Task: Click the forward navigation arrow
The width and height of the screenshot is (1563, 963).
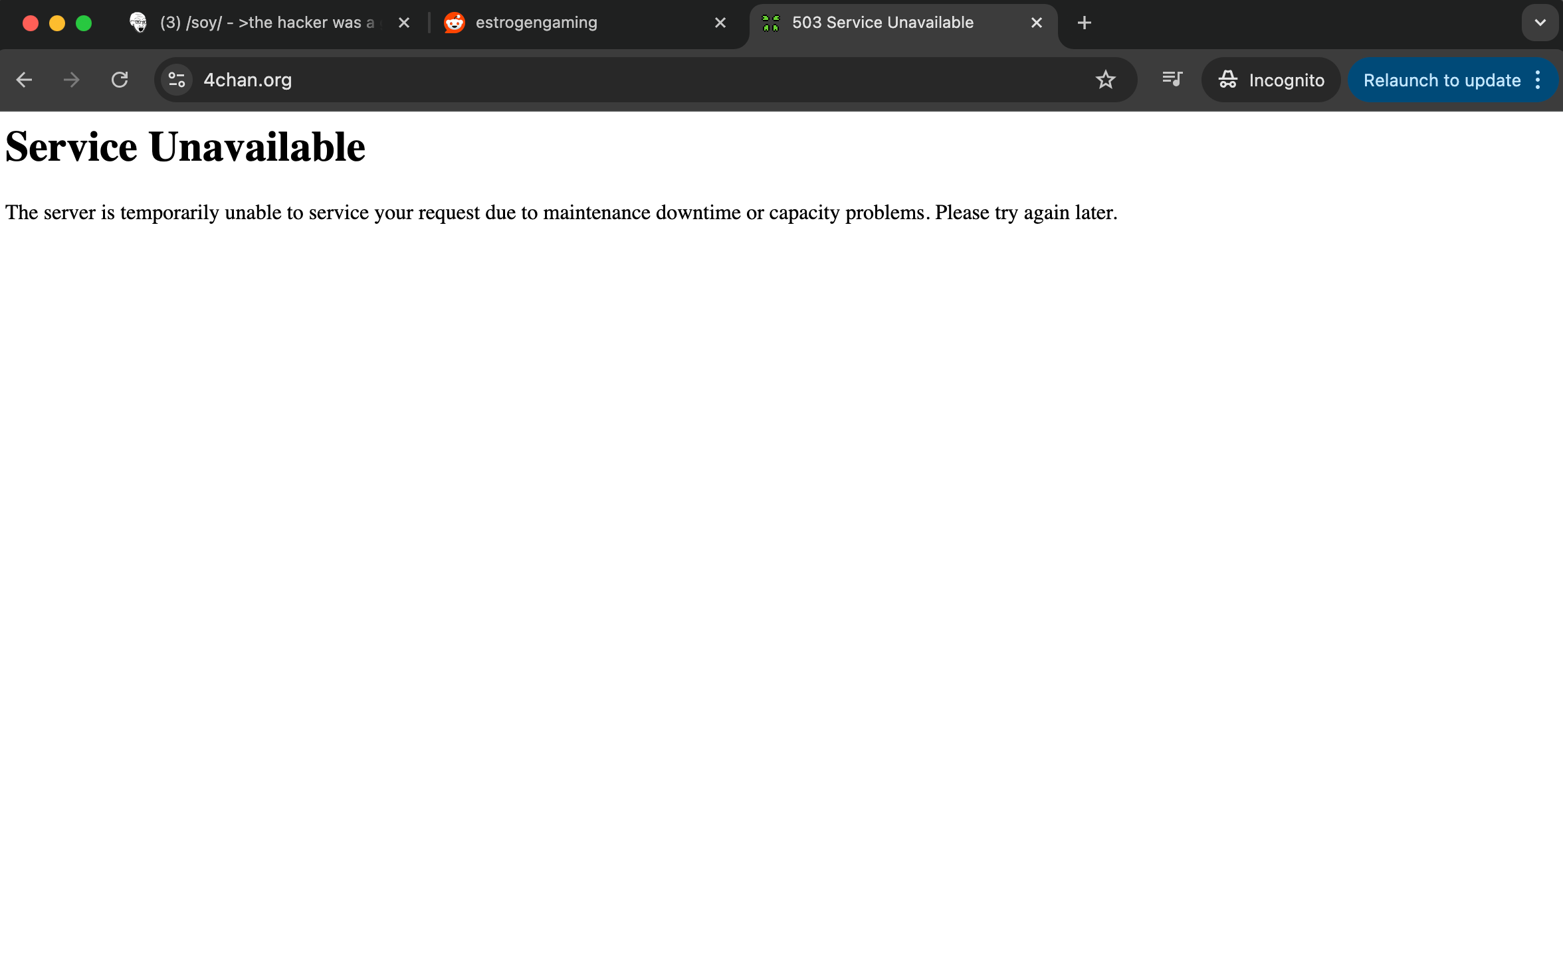Action: 72,80
